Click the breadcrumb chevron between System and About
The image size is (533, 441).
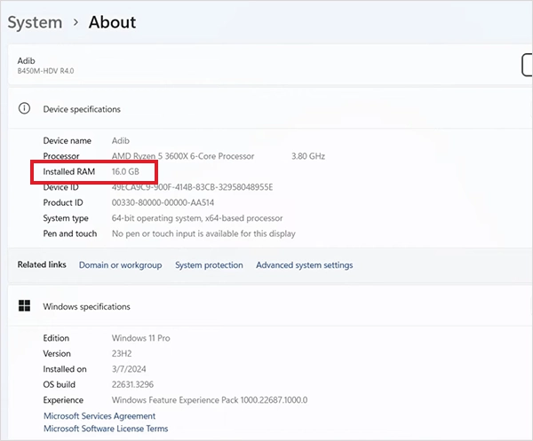pos(76,23)
